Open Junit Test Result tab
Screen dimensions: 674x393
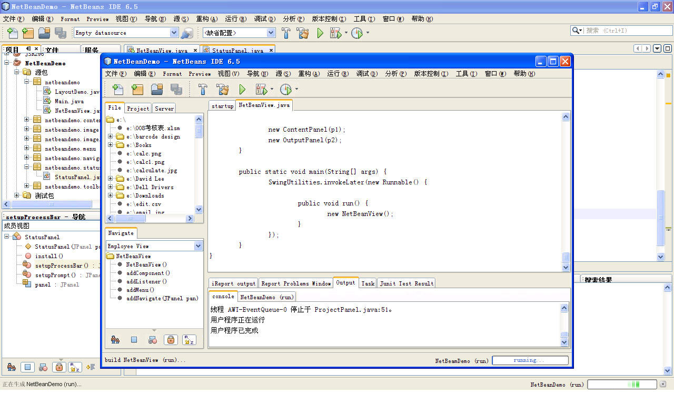406,283
